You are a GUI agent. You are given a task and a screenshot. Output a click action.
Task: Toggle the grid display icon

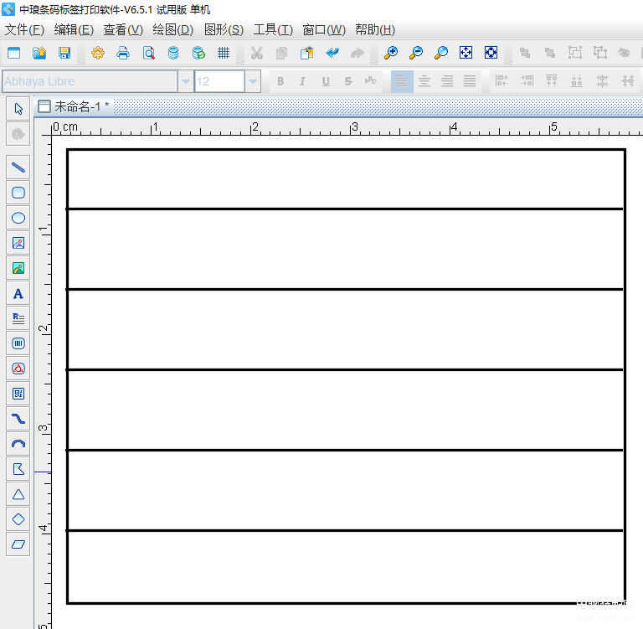[x=224, y=53]
